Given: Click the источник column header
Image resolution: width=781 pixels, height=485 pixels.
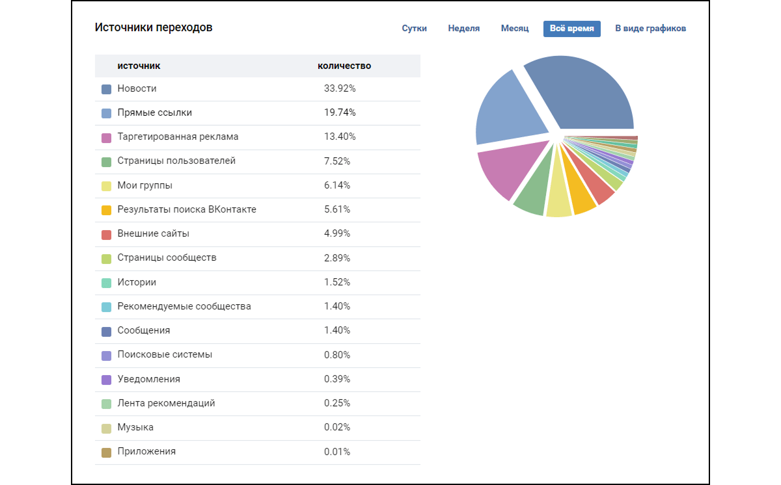Looking at the screenshot, I should coord(139,66).
